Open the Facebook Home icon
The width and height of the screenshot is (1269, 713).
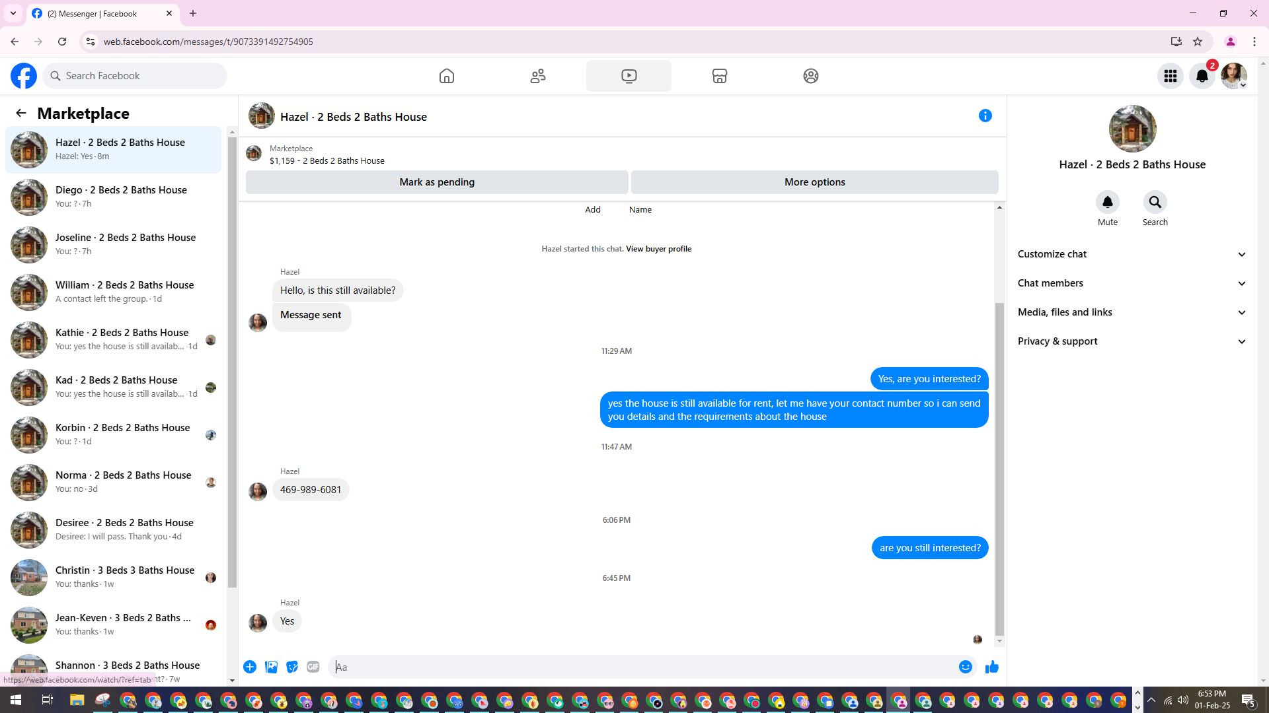pos(447,76)
